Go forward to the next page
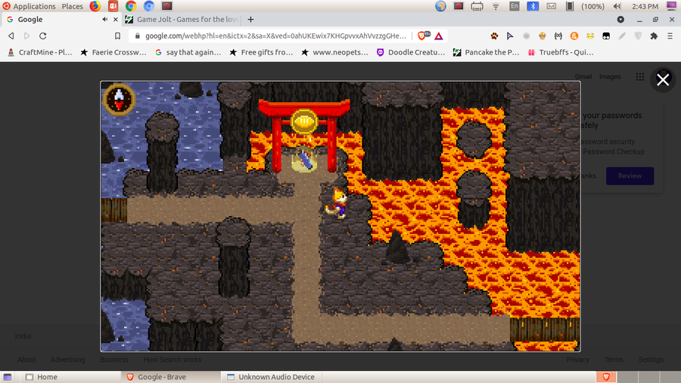The image size is (681, 383). [x=27, y=36]
